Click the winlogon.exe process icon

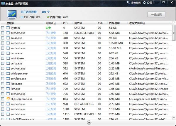(8, 74)
